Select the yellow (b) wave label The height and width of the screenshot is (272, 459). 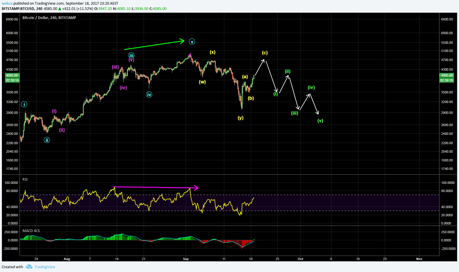click(x=251, y=98)
